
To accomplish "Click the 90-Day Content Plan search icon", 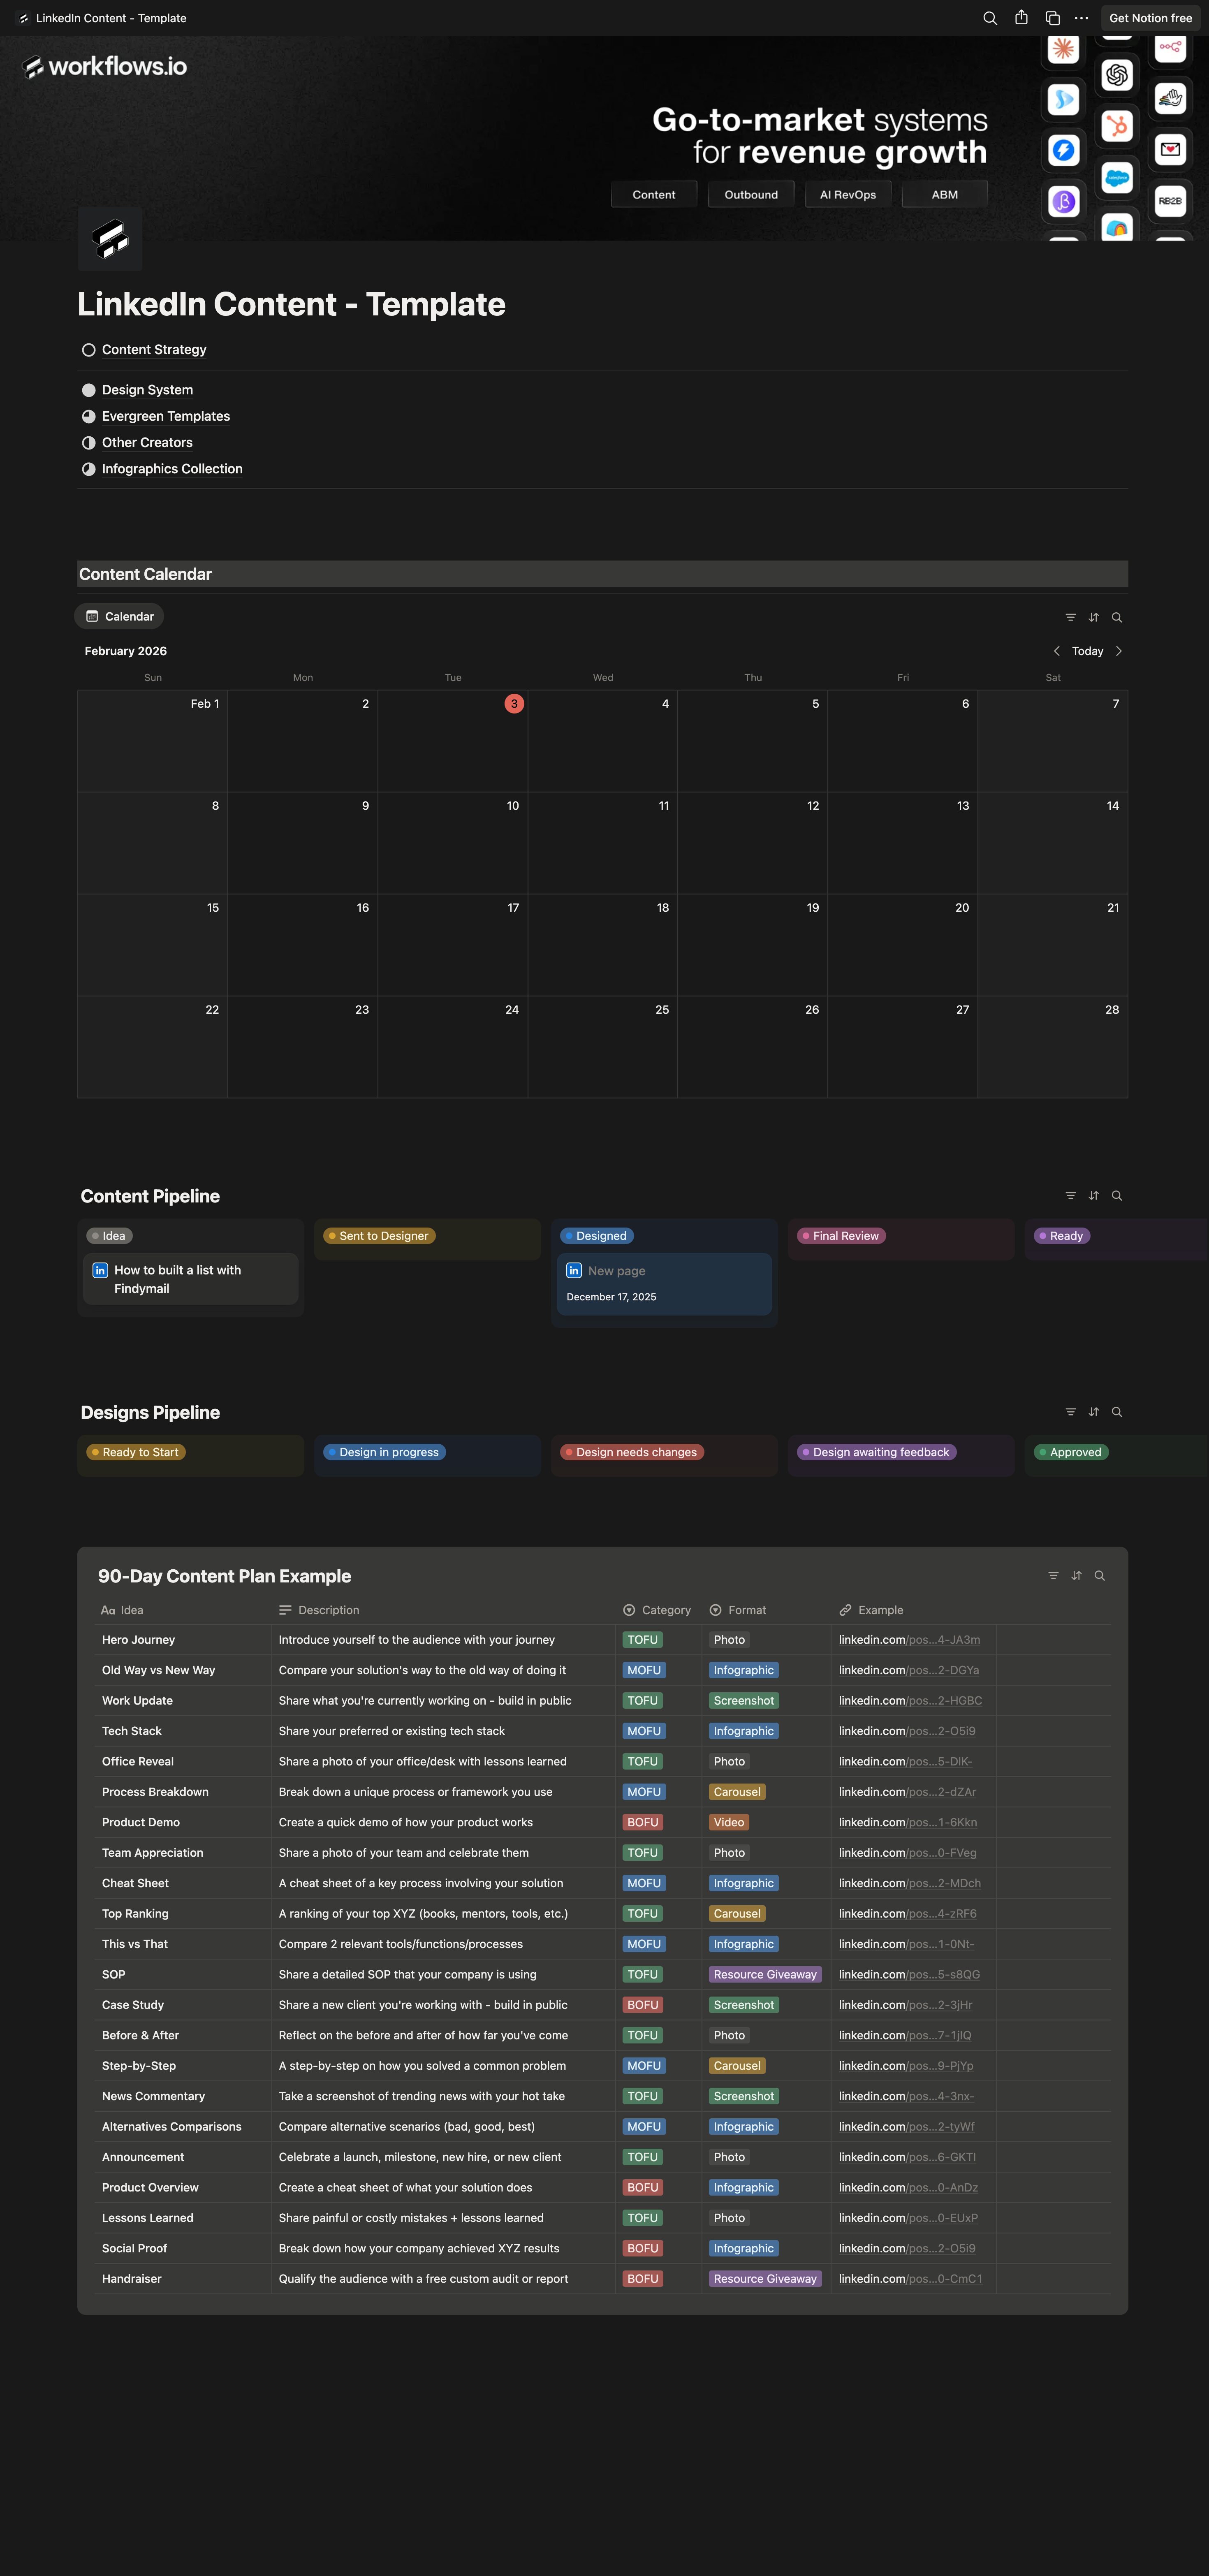I will [1099, 1576].
